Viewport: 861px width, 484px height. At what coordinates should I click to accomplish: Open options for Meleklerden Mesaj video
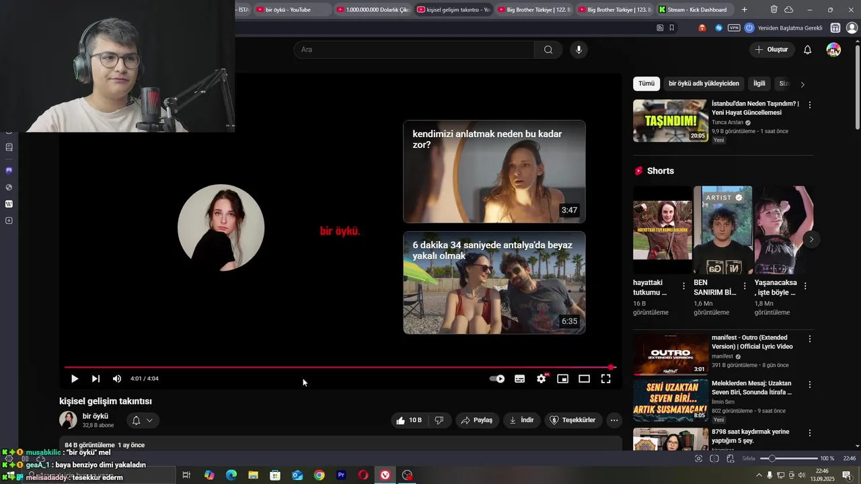pyautogui.click(x=810, y=385)
